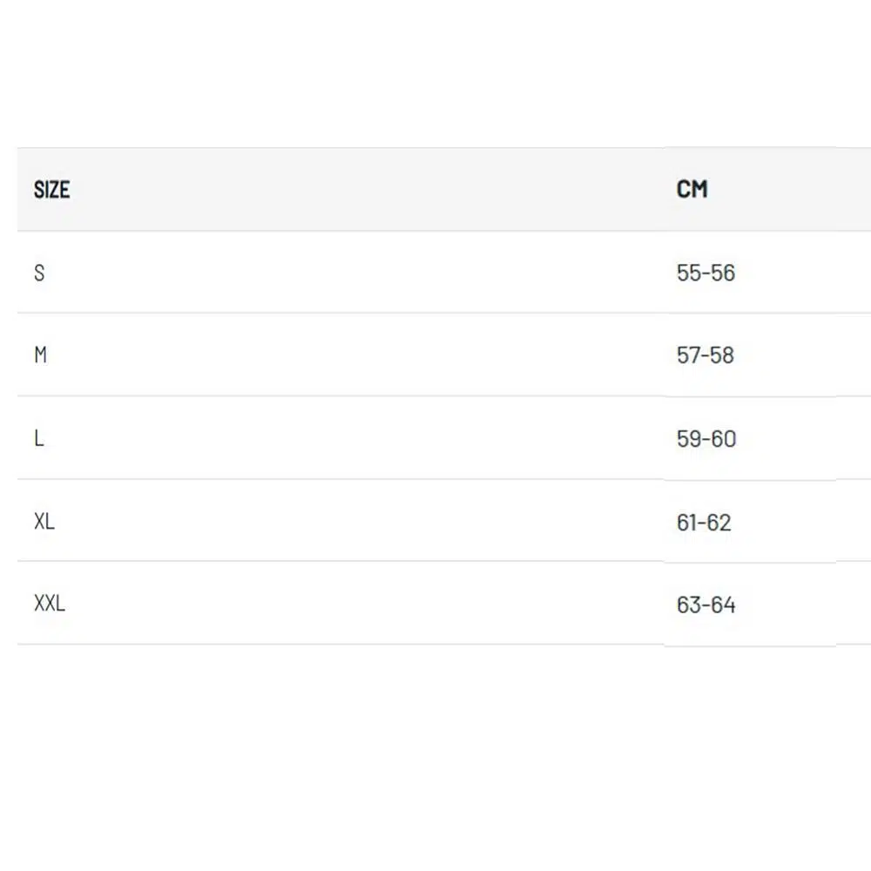Click the CM column header
Viewport: 871px width, 871px height.
pos(692,189)
